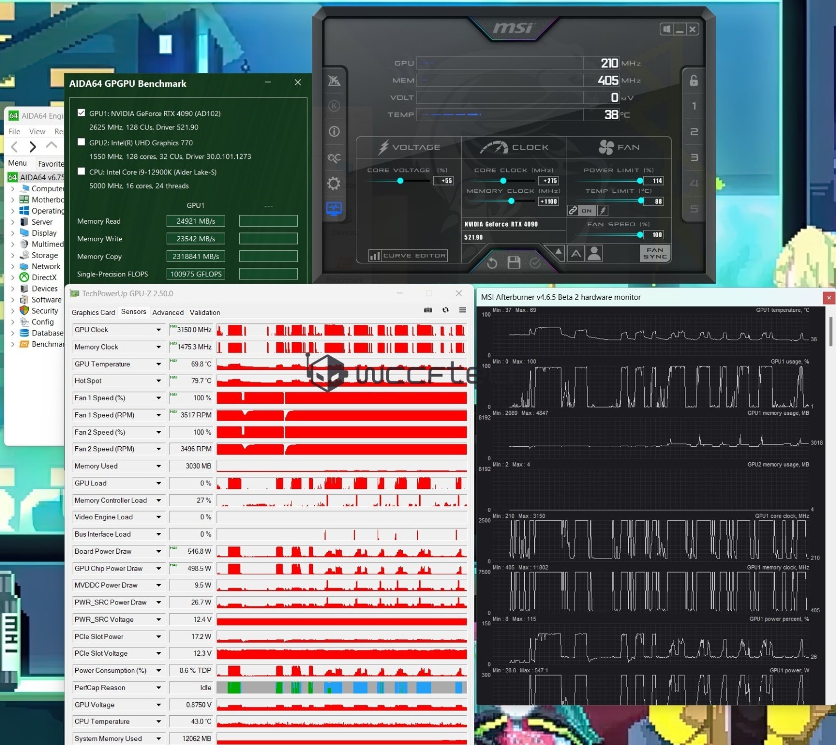Expand the Storage tree item in AIDA64
The image size is (836, 745).
point(13,255)
